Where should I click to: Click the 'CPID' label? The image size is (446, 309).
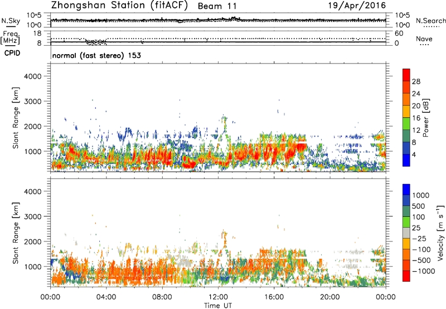click(12, 53)
